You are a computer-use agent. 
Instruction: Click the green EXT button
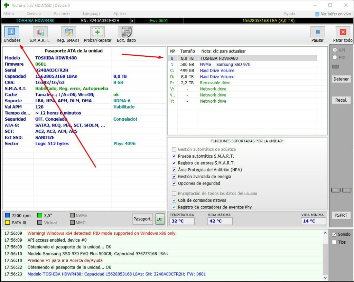coord(160,219)
